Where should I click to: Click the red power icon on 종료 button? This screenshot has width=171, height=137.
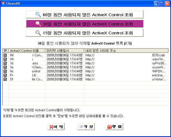coord(109,127)
